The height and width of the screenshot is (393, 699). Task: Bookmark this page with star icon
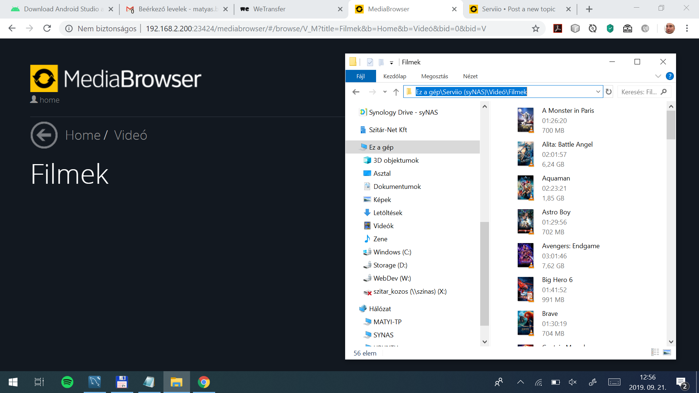click(536, 28)
